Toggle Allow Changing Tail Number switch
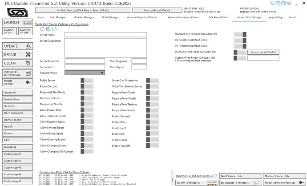 (x=87, y=151)
